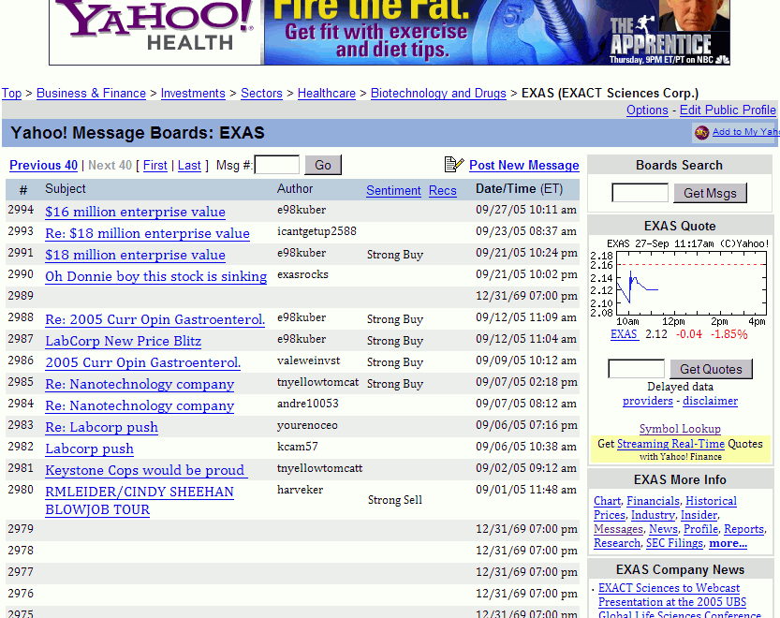Open Financials link in More Info
This screenshot has width=780, height=618.
click(x=654, y=501)
